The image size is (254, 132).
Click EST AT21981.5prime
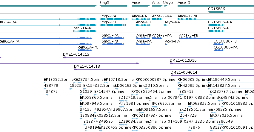134,104
